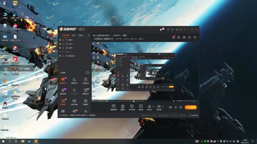257x144 pixels.
Task: Open the 弹幕秀 TV-shaped tool
Action: (x=85, y=102)
